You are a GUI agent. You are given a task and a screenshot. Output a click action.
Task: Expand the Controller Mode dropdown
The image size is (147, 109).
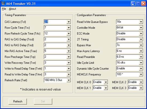click(x=141, y=28)
